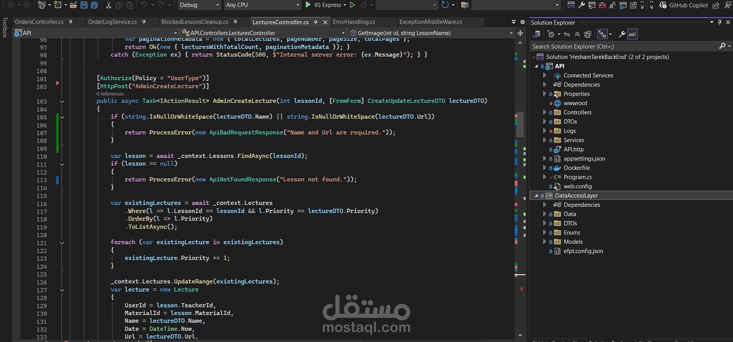Toggle Auto Hide pin of Solution Explorer
Screen dimensions: 733x342
pyautogui.click(x=720, y=22)
